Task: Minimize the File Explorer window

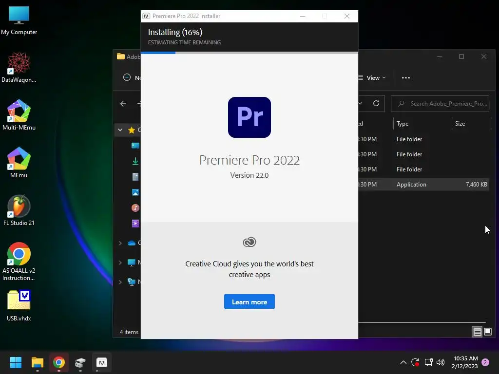Action: (x=440, y=56)
